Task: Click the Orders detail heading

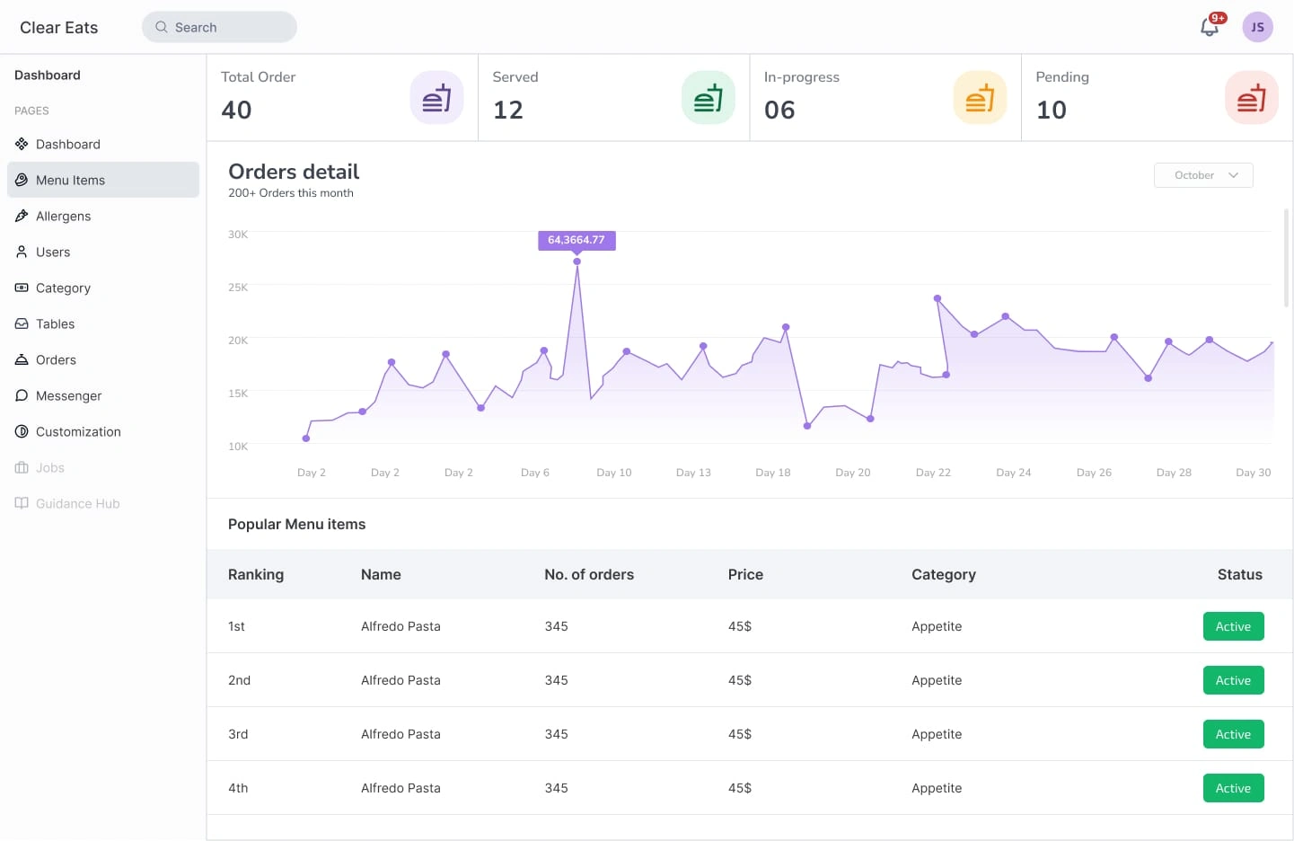Action: coord(294,172)
